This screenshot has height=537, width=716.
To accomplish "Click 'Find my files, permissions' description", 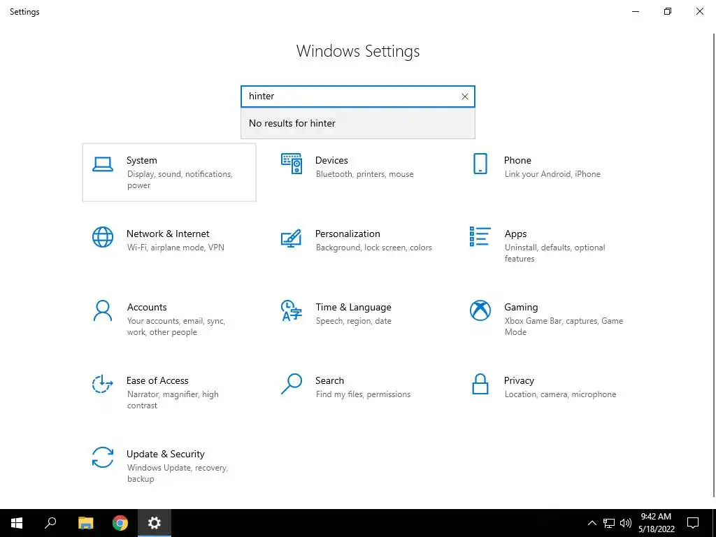I will [x=363, y=394].
